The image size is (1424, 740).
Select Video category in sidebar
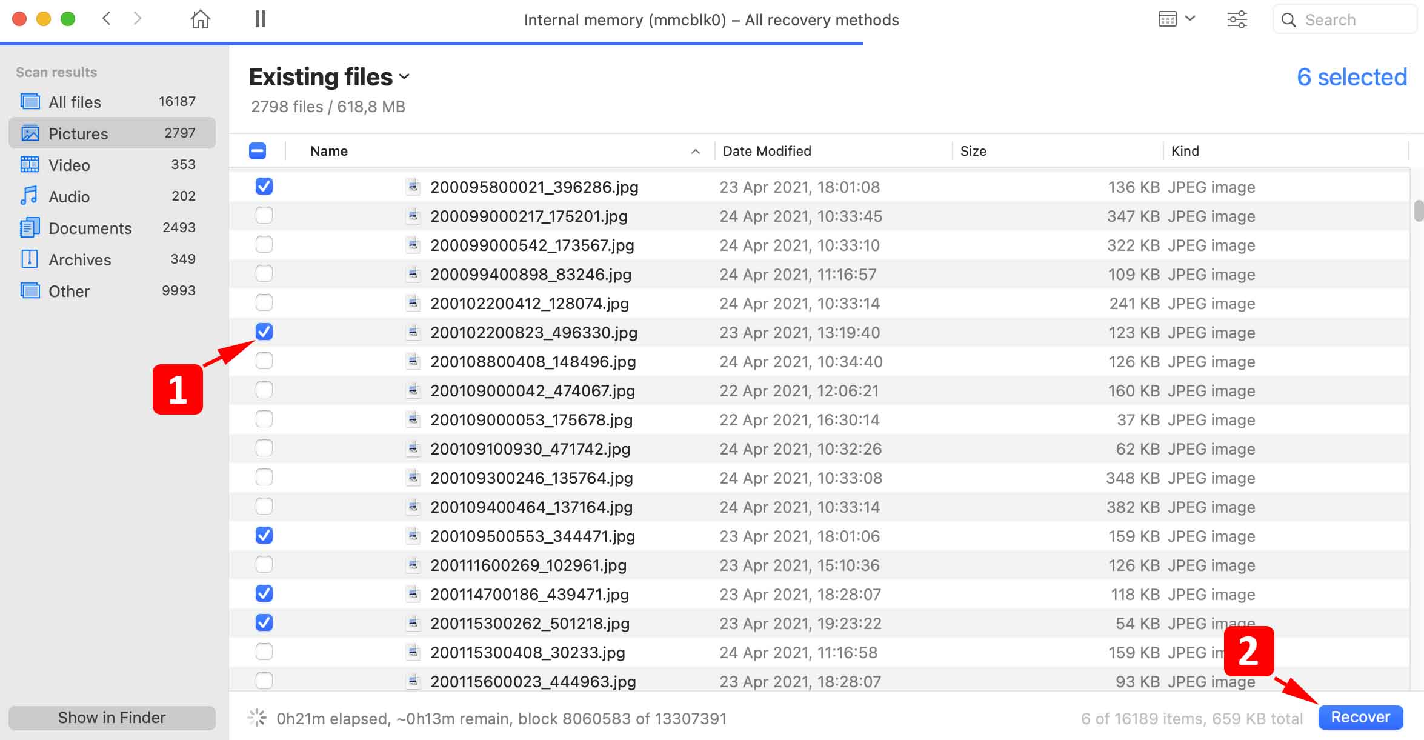112,165
